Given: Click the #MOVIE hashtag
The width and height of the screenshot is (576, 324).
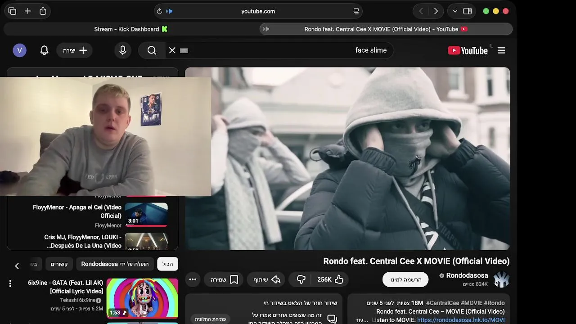Looking at the screenshot, I should pos(472,303).
